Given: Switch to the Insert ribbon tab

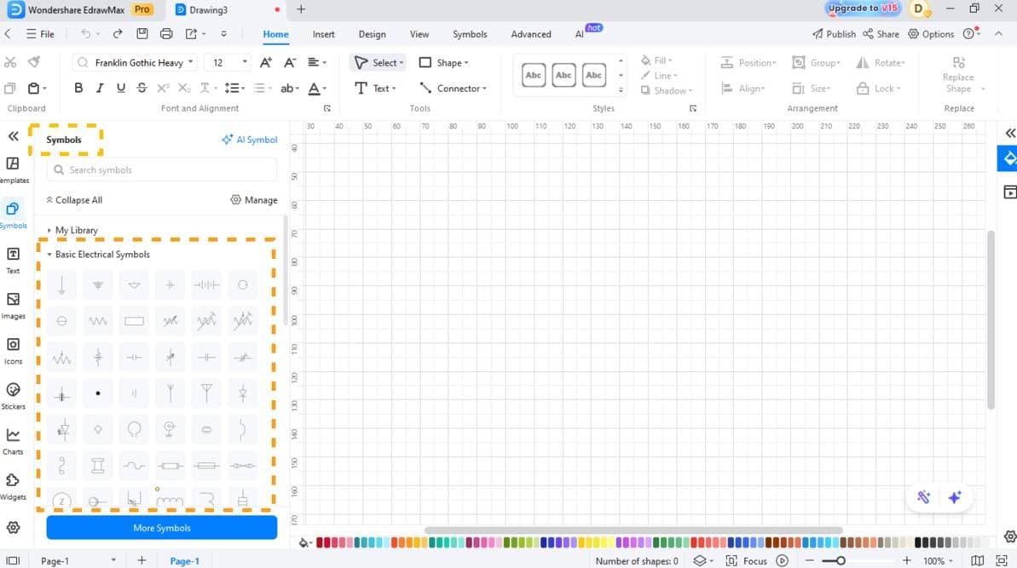Looking at the screenshot, I should tap(323, 34).
